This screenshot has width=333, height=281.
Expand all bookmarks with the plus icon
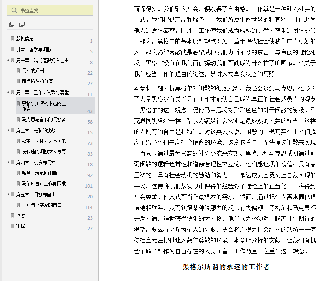(12, 24)
